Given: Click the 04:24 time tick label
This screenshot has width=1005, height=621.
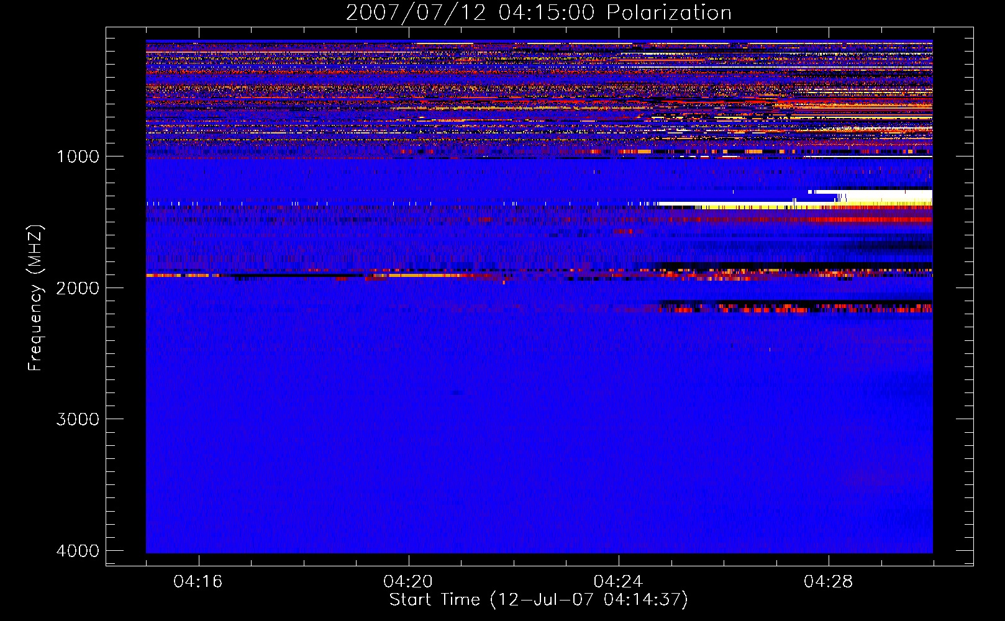Looking at the screenshot, I should (619, 582).
